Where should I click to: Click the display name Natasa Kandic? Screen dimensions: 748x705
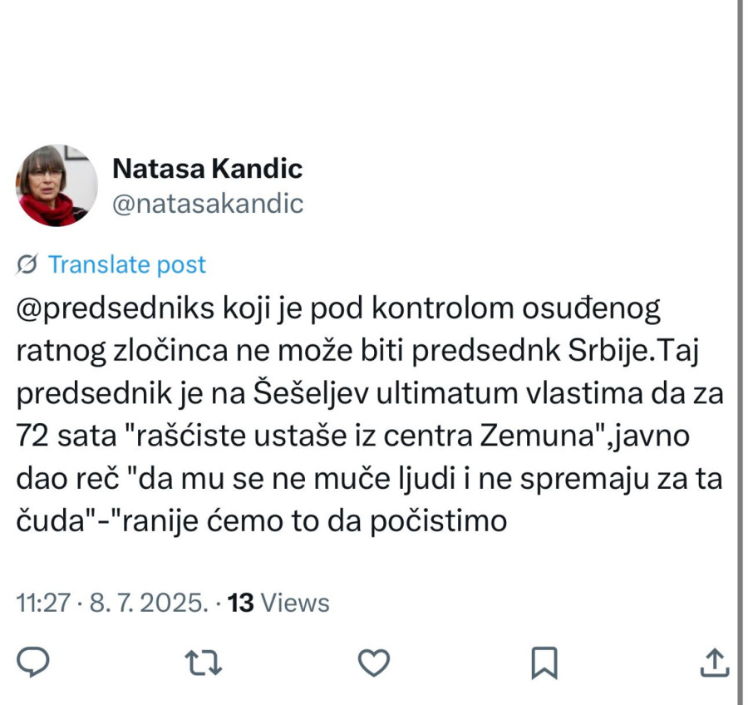point(207,169)
